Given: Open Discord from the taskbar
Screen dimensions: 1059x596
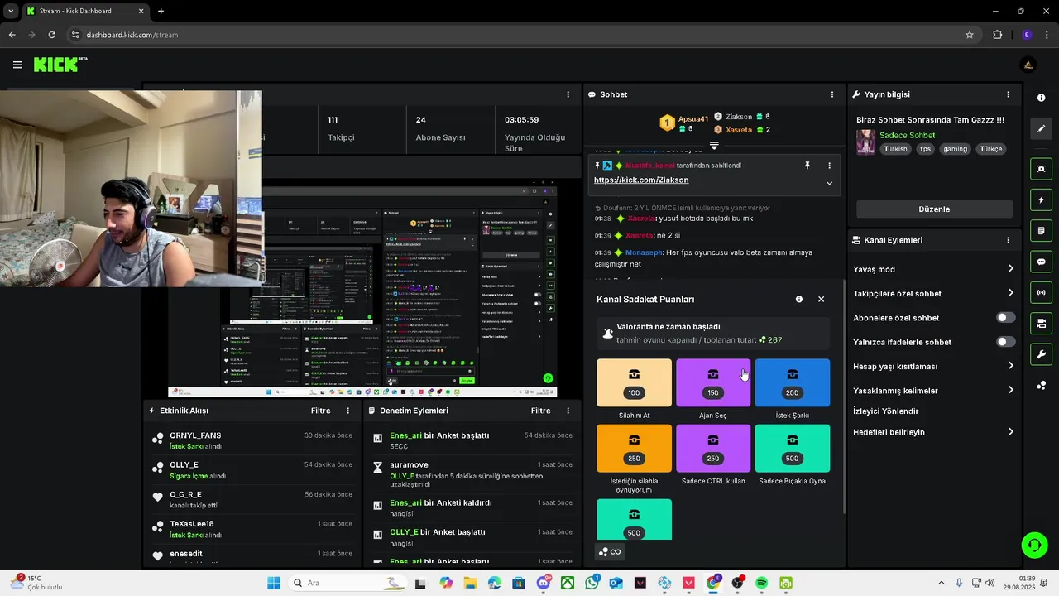Looking at the screenshot, I should 544,583.
